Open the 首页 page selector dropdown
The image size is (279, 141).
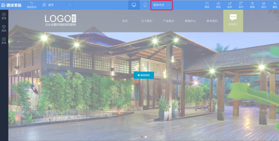[x=57, y=5]
